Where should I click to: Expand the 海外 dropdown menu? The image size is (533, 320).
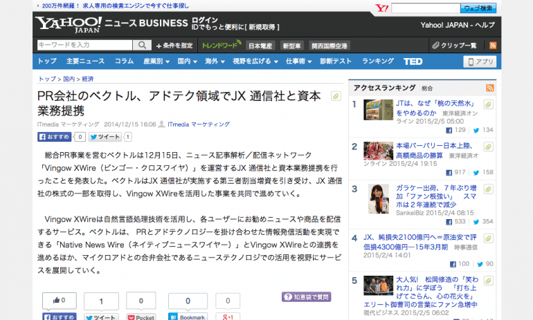click(215, 62)
